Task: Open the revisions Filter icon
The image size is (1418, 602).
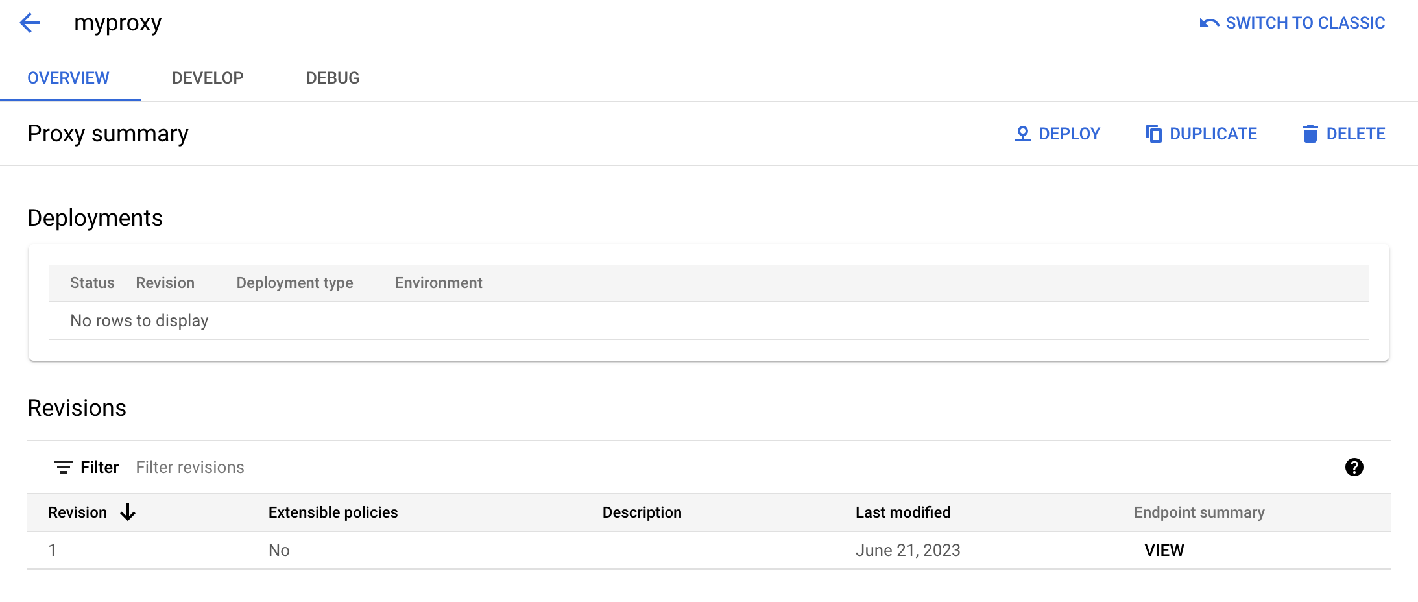Action: click(62, 467)
